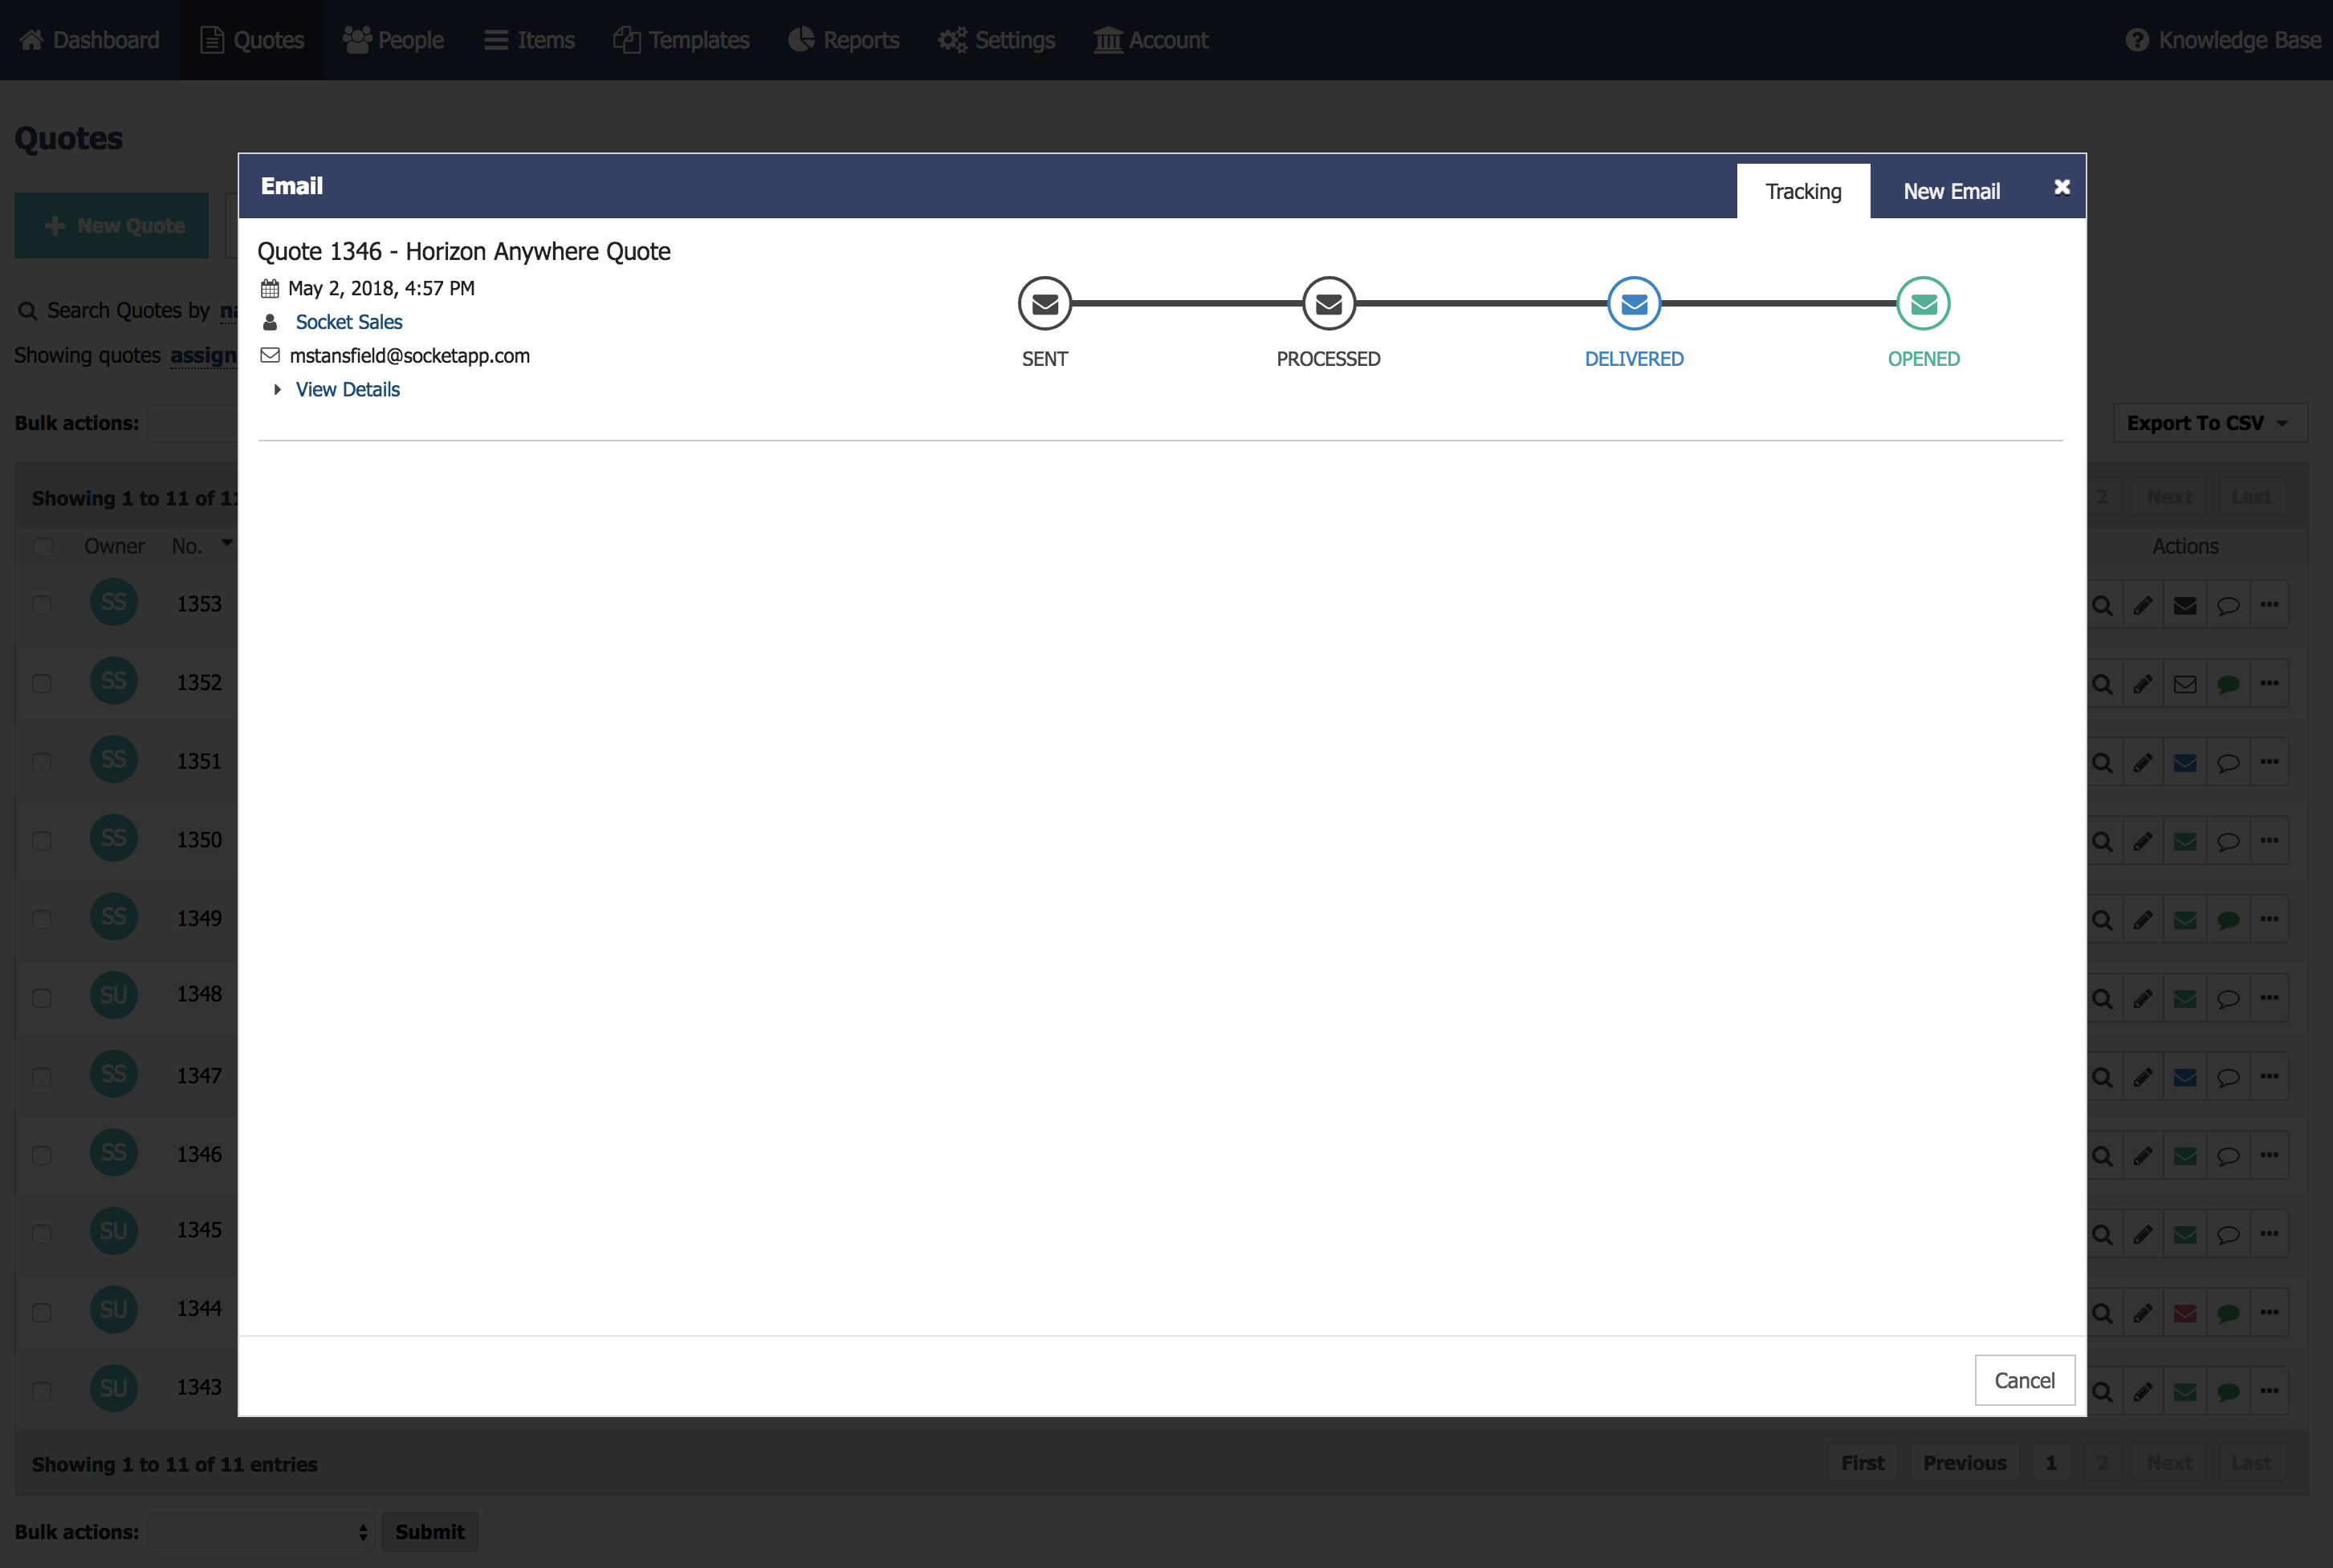The width and height of the screenshot is (2333, 1568).
Task: Click the view magnifier icon for quote 1353
Action: click(2102, 605)
